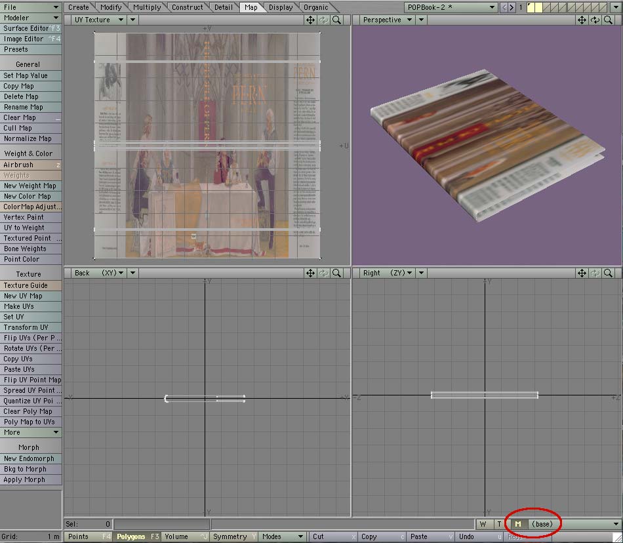Click magnifier zoom icon in UV Texture viewport
This screenshot has width=623, height=543.
[x=336, y=20]
